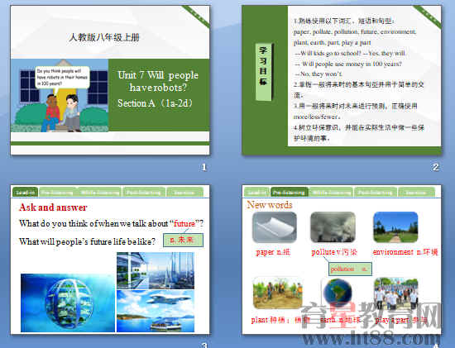Switch to Pre-listening tab on slide 3
Viewport: 455px width, 348px height.
click(57, 193)
